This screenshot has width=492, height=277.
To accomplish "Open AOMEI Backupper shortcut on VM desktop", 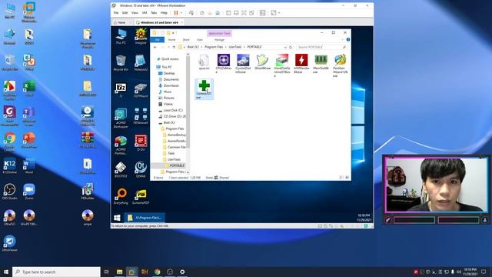I will click(x=121, y=118).
